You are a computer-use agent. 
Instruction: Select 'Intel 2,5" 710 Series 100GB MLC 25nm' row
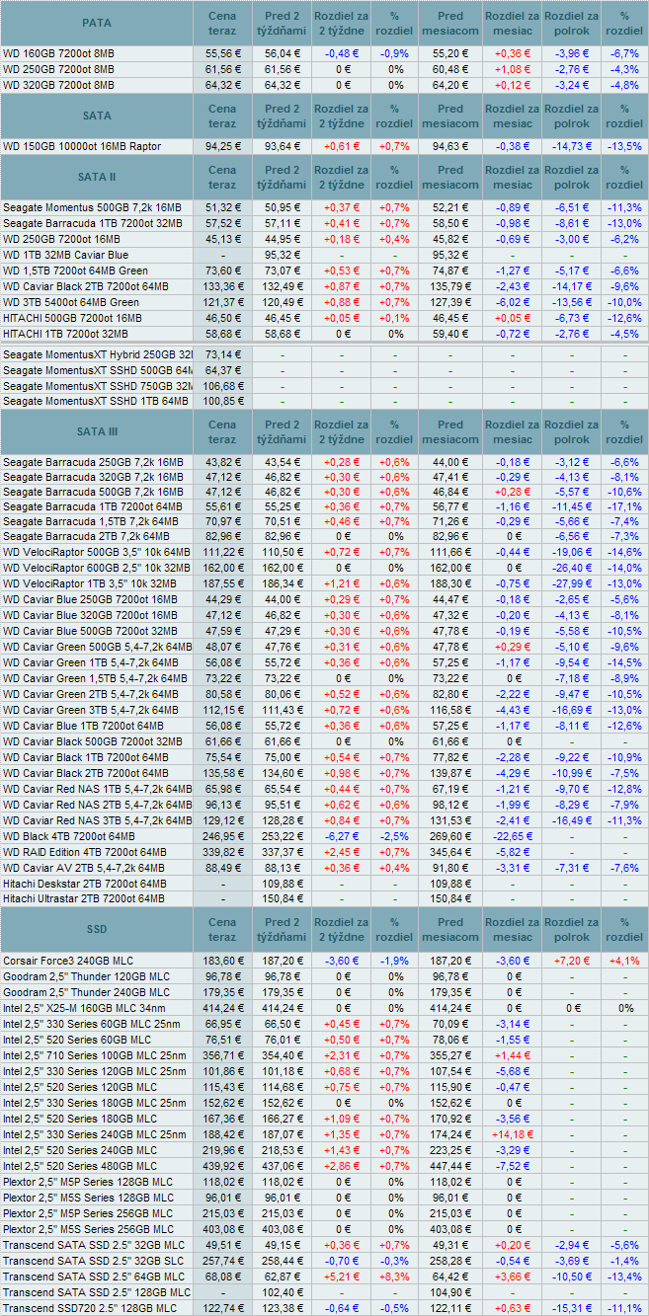click(x=324, y=1055)
